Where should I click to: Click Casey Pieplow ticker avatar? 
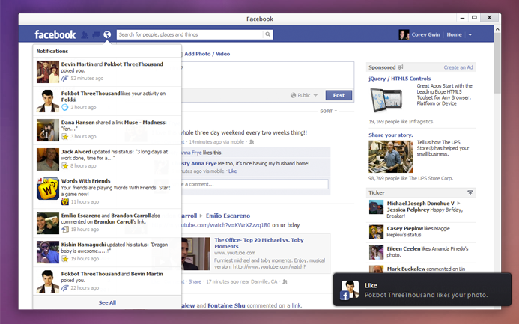(x=377, y=232)
